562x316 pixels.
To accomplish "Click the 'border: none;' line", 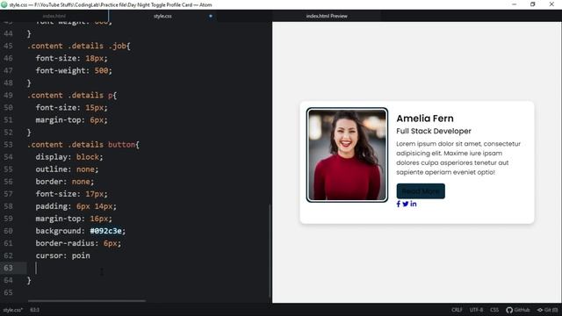I will pyautogui.click(x=64, y=182).
